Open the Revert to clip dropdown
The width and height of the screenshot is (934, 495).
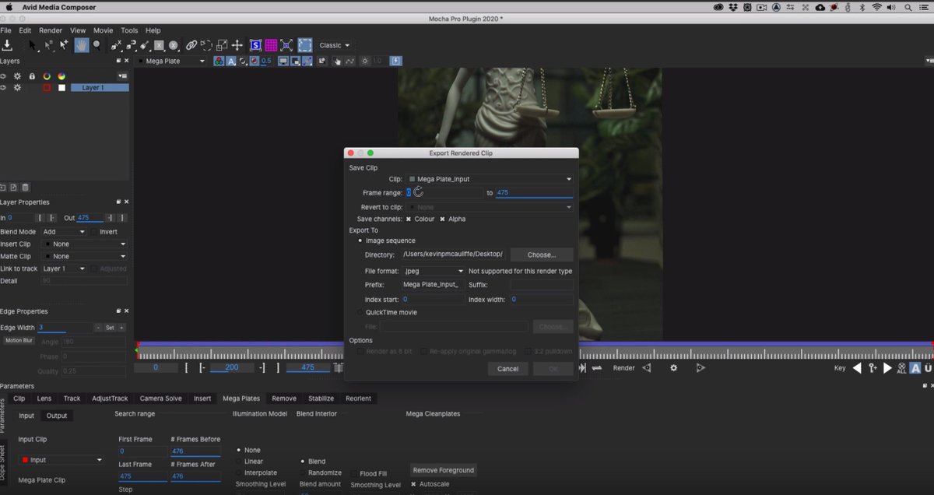(490, 207)
